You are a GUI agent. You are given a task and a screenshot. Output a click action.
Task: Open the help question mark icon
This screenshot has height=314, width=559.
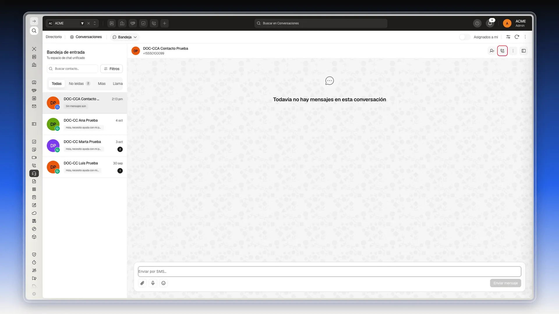(477, 23)
